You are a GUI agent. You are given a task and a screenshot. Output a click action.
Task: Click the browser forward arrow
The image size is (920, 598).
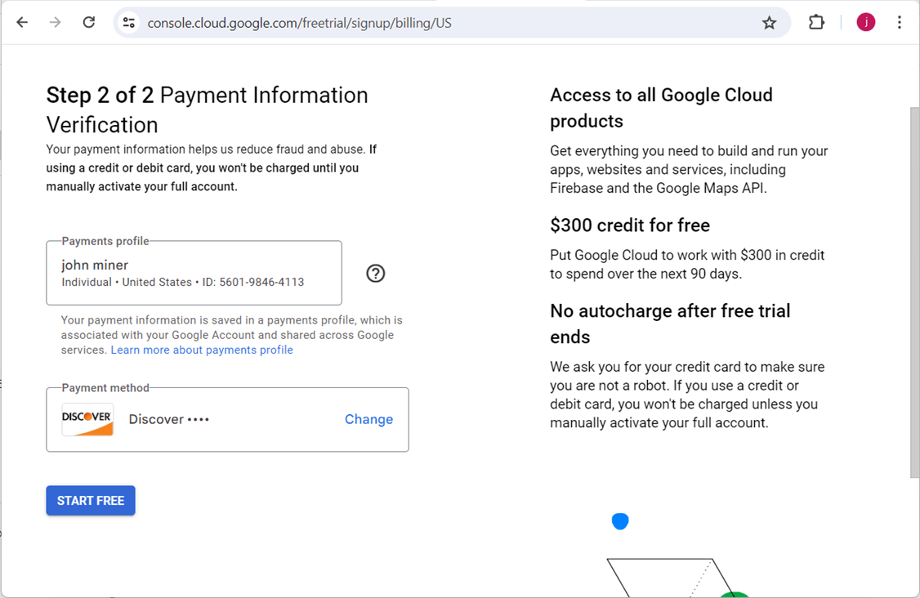pyautogui.click(x=56, y=23)
